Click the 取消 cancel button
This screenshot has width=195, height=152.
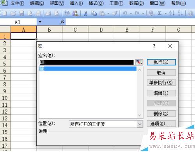click(161, 72)
